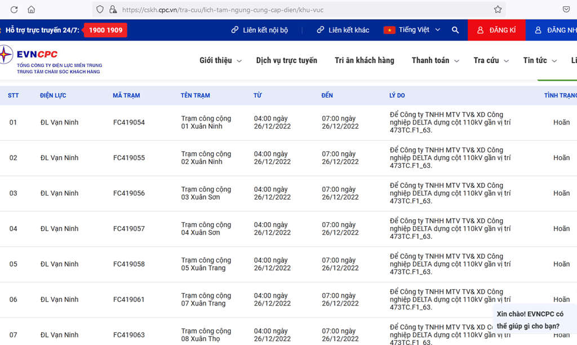The width and height of the screenshot is (577, 345).
Task: Expand the Thanh toán menu
Action: [x=435, y=60]
